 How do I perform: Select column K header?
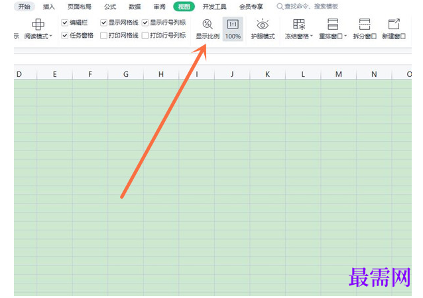pyautogui.click(x=268, y=74)
